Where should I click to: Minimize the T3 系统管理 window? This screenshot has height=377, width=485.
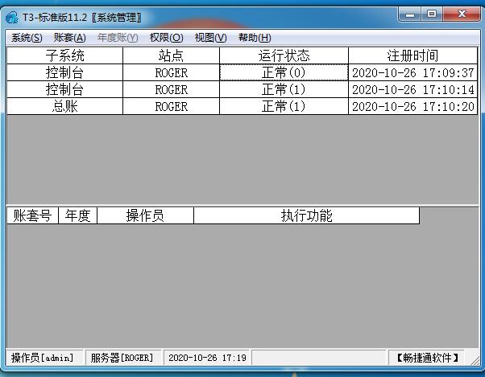[x=410, y=14]
